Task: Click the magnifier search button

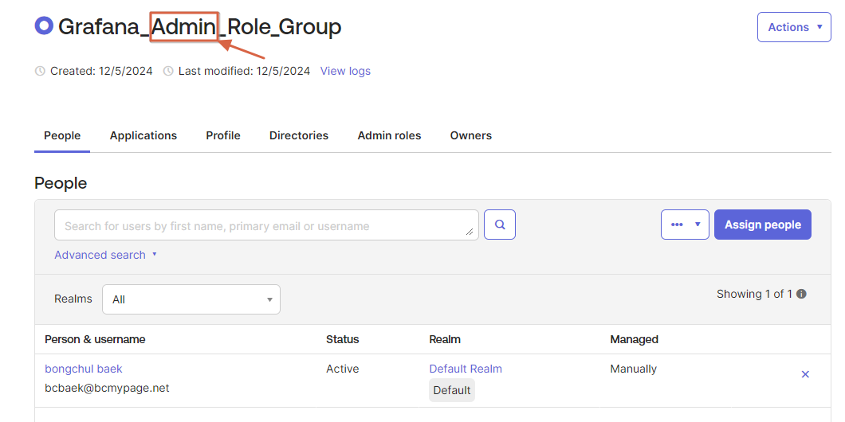Action: pos(500,225)
